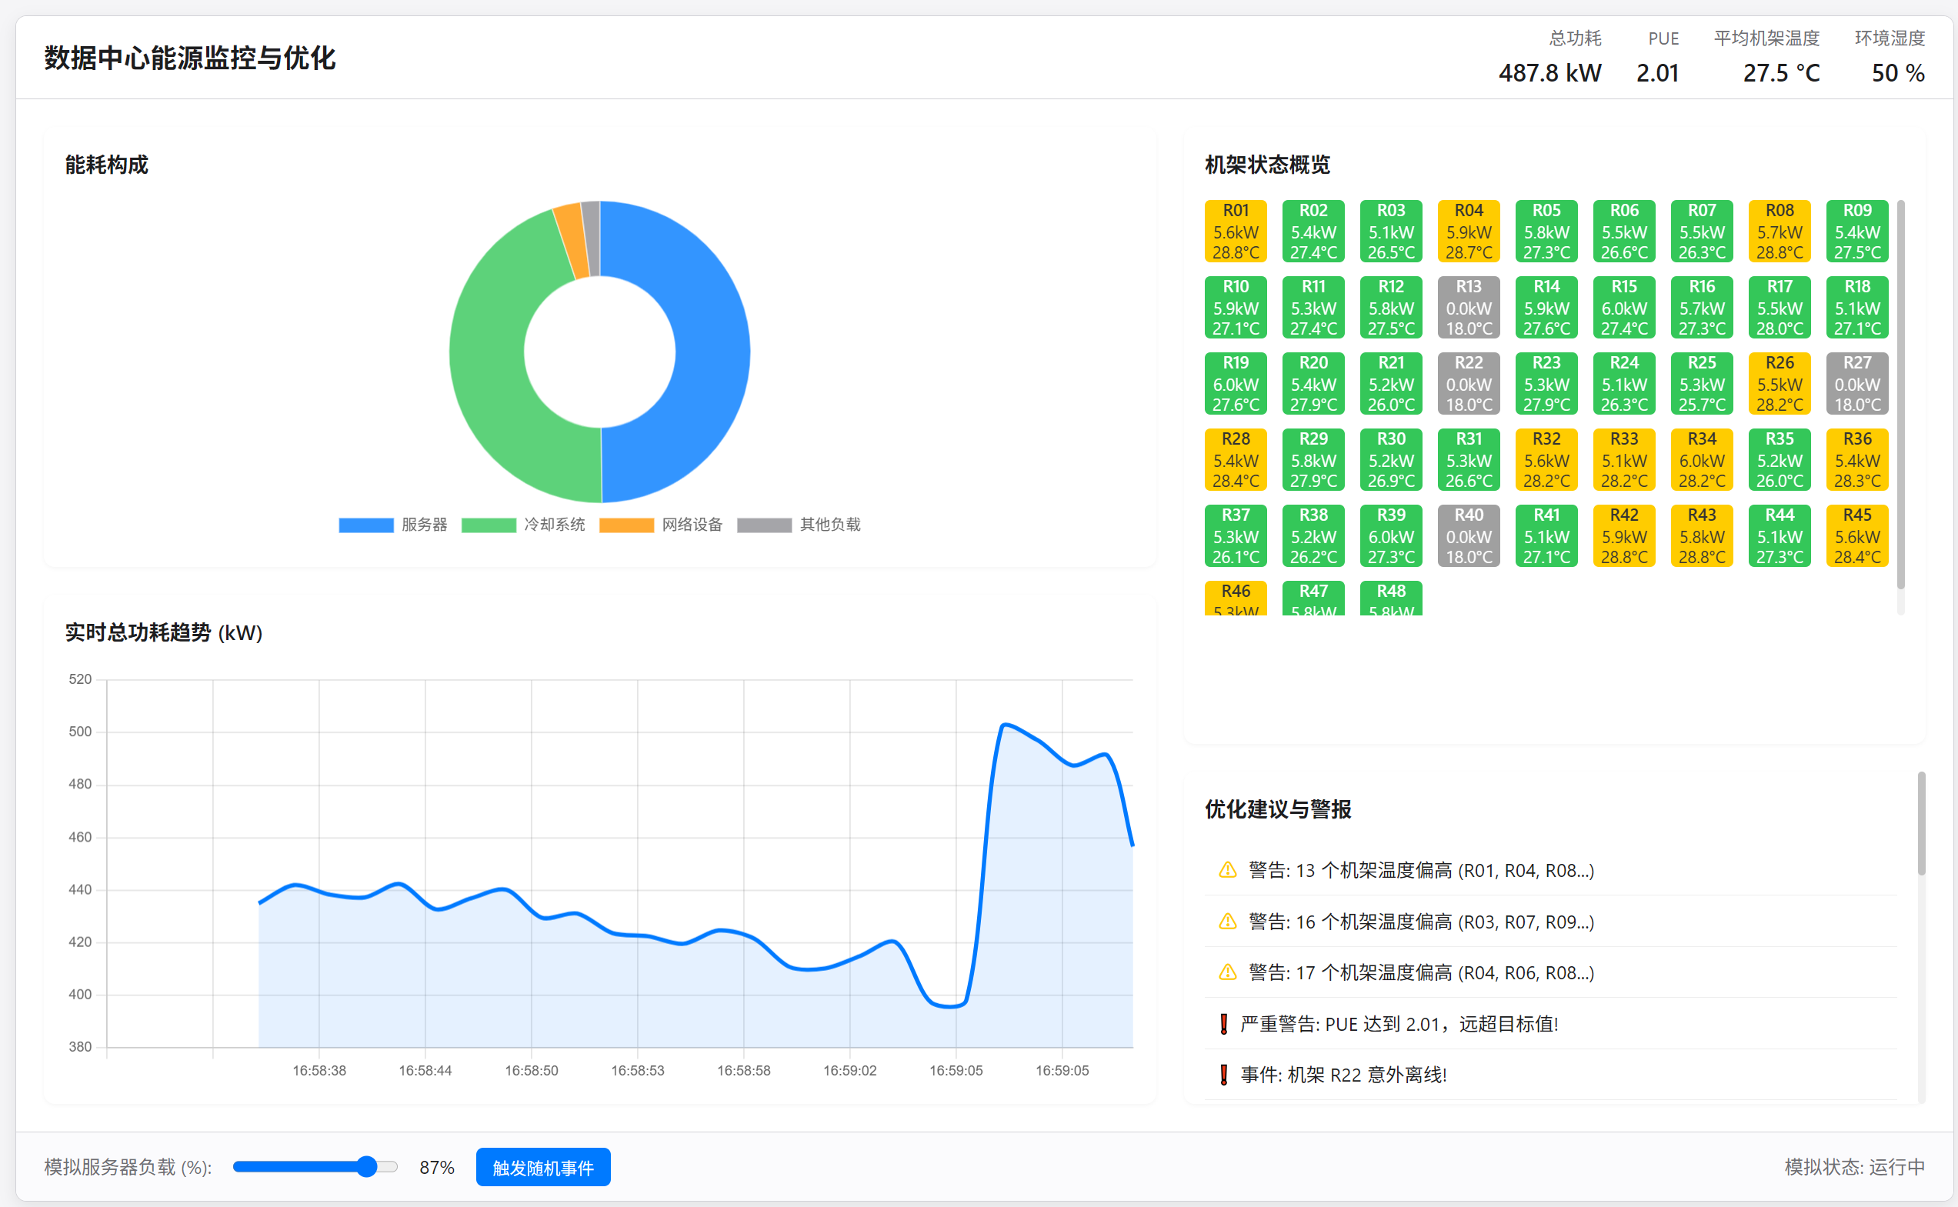Open gray rack tile R40
This screenshot has width=1958, height=1207.
1468,535
